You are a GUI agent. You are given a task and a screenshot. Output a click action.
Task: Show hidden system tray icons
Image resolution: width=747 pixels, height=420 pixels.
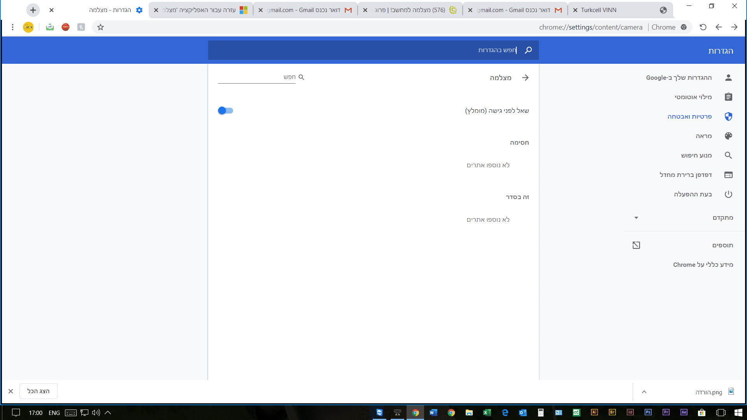tap(108, 413)
